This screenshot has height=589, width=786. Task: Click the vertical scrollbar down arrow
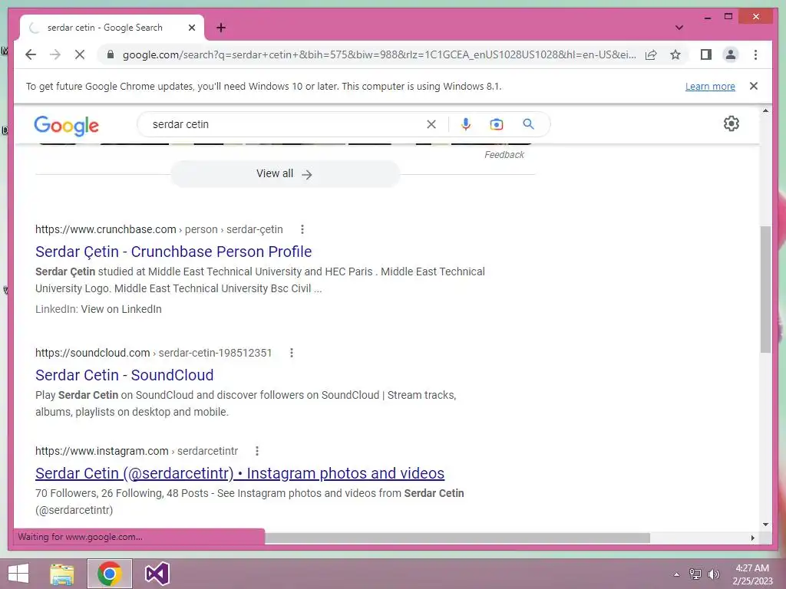click(765, 525)
